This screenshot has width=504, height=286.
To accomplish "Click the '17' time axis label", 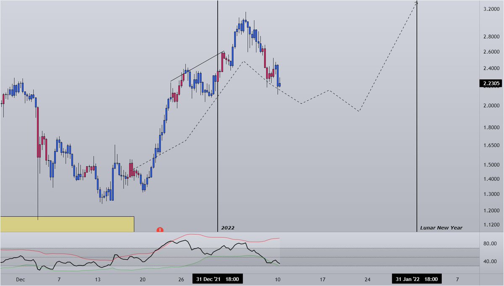I will pos(323,279).
